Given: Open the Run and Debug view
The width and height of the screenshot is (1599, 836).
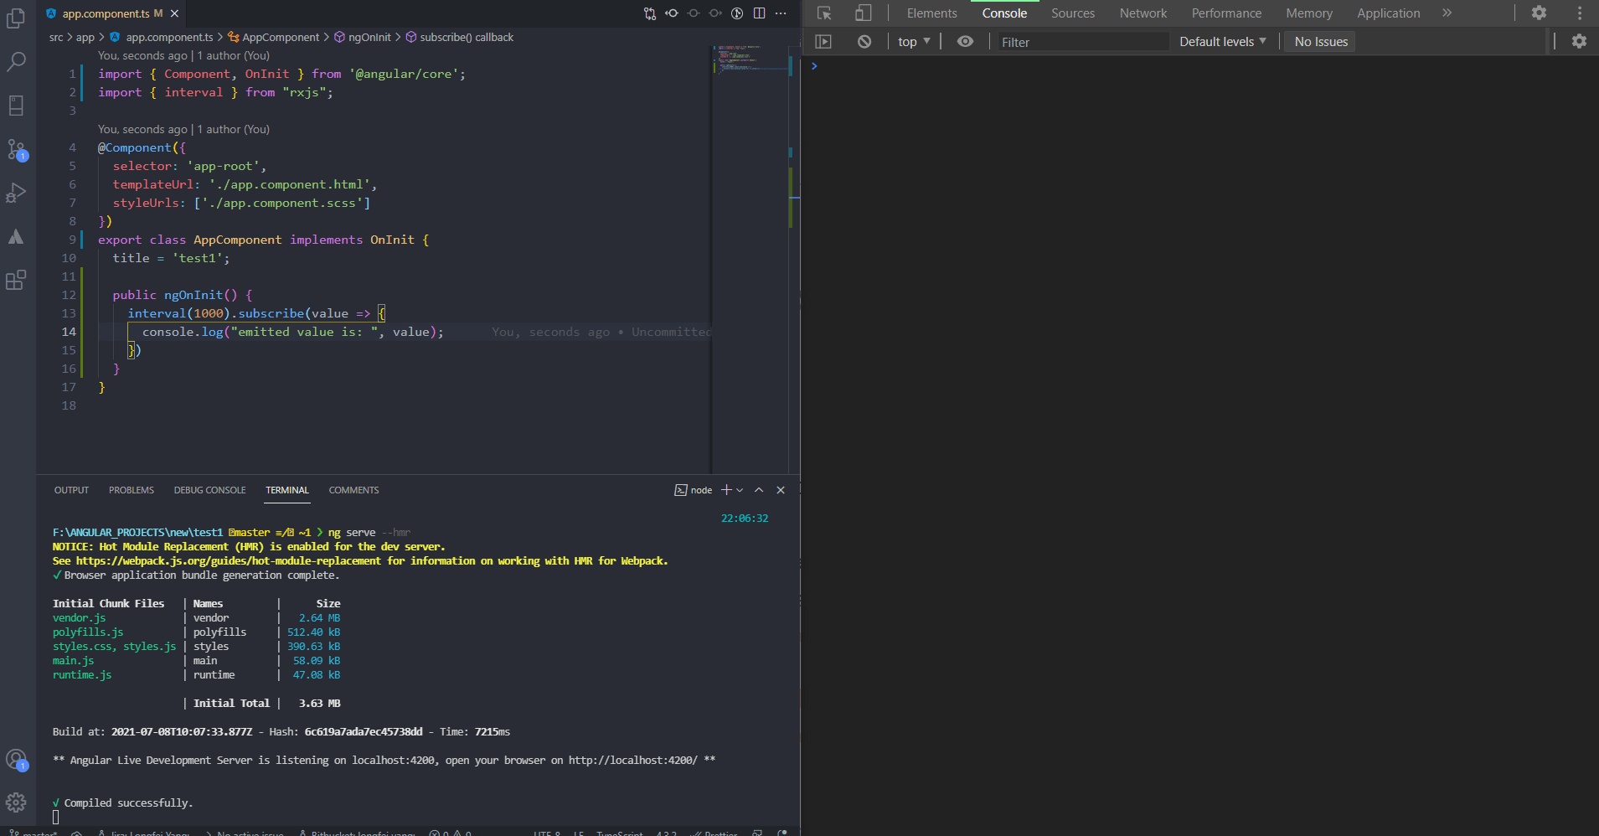Looking at the screenshot, I should [x=17, y=192].
